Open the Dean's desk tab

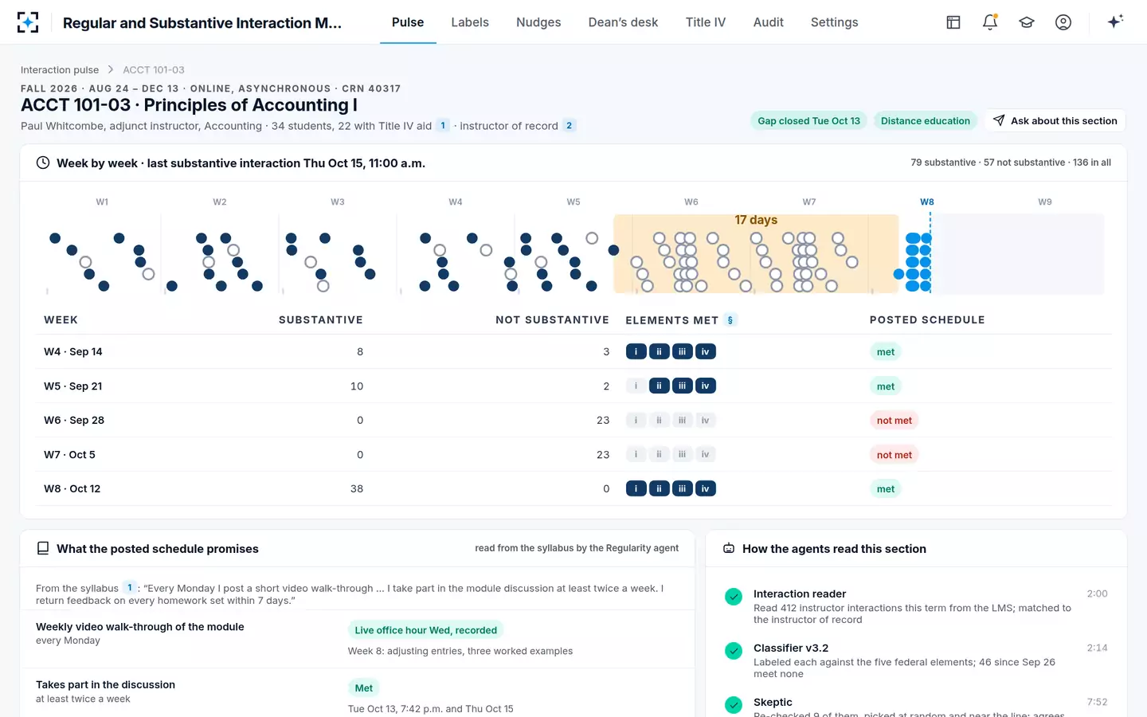tap(623, 22)
